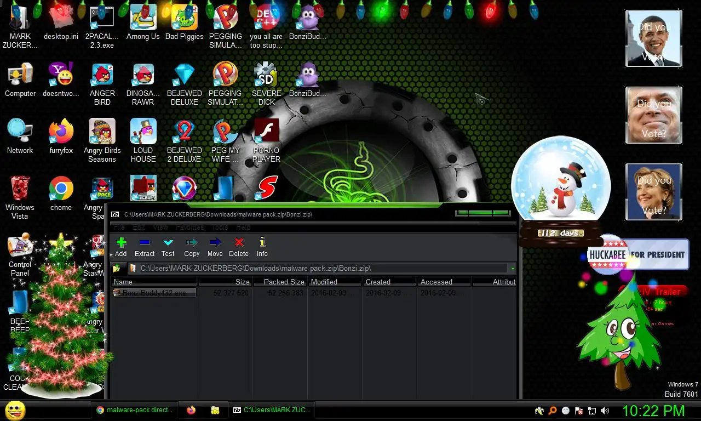Viewport: 701px width, 421px height.
Task: Open the File menu in 7-Zip
Action: [x=119, y=227]
